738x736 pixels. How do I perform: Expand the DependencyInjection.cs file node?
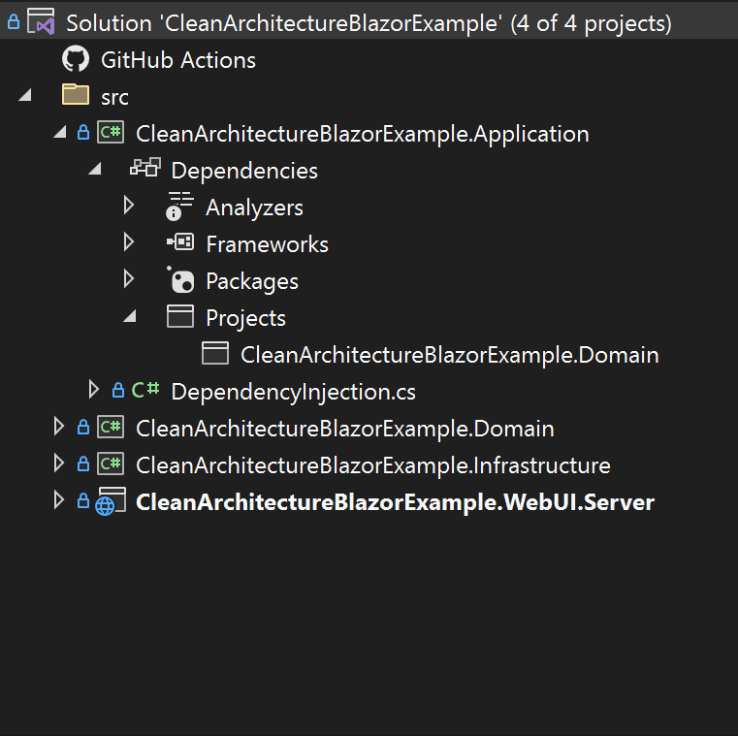(x=94, y=390)
